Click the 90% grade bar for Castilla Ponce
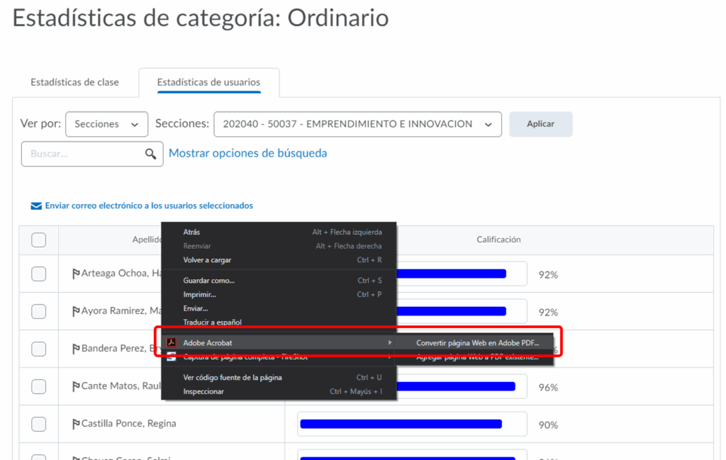This screenshot has height=460, width=726. pos(401,424)
